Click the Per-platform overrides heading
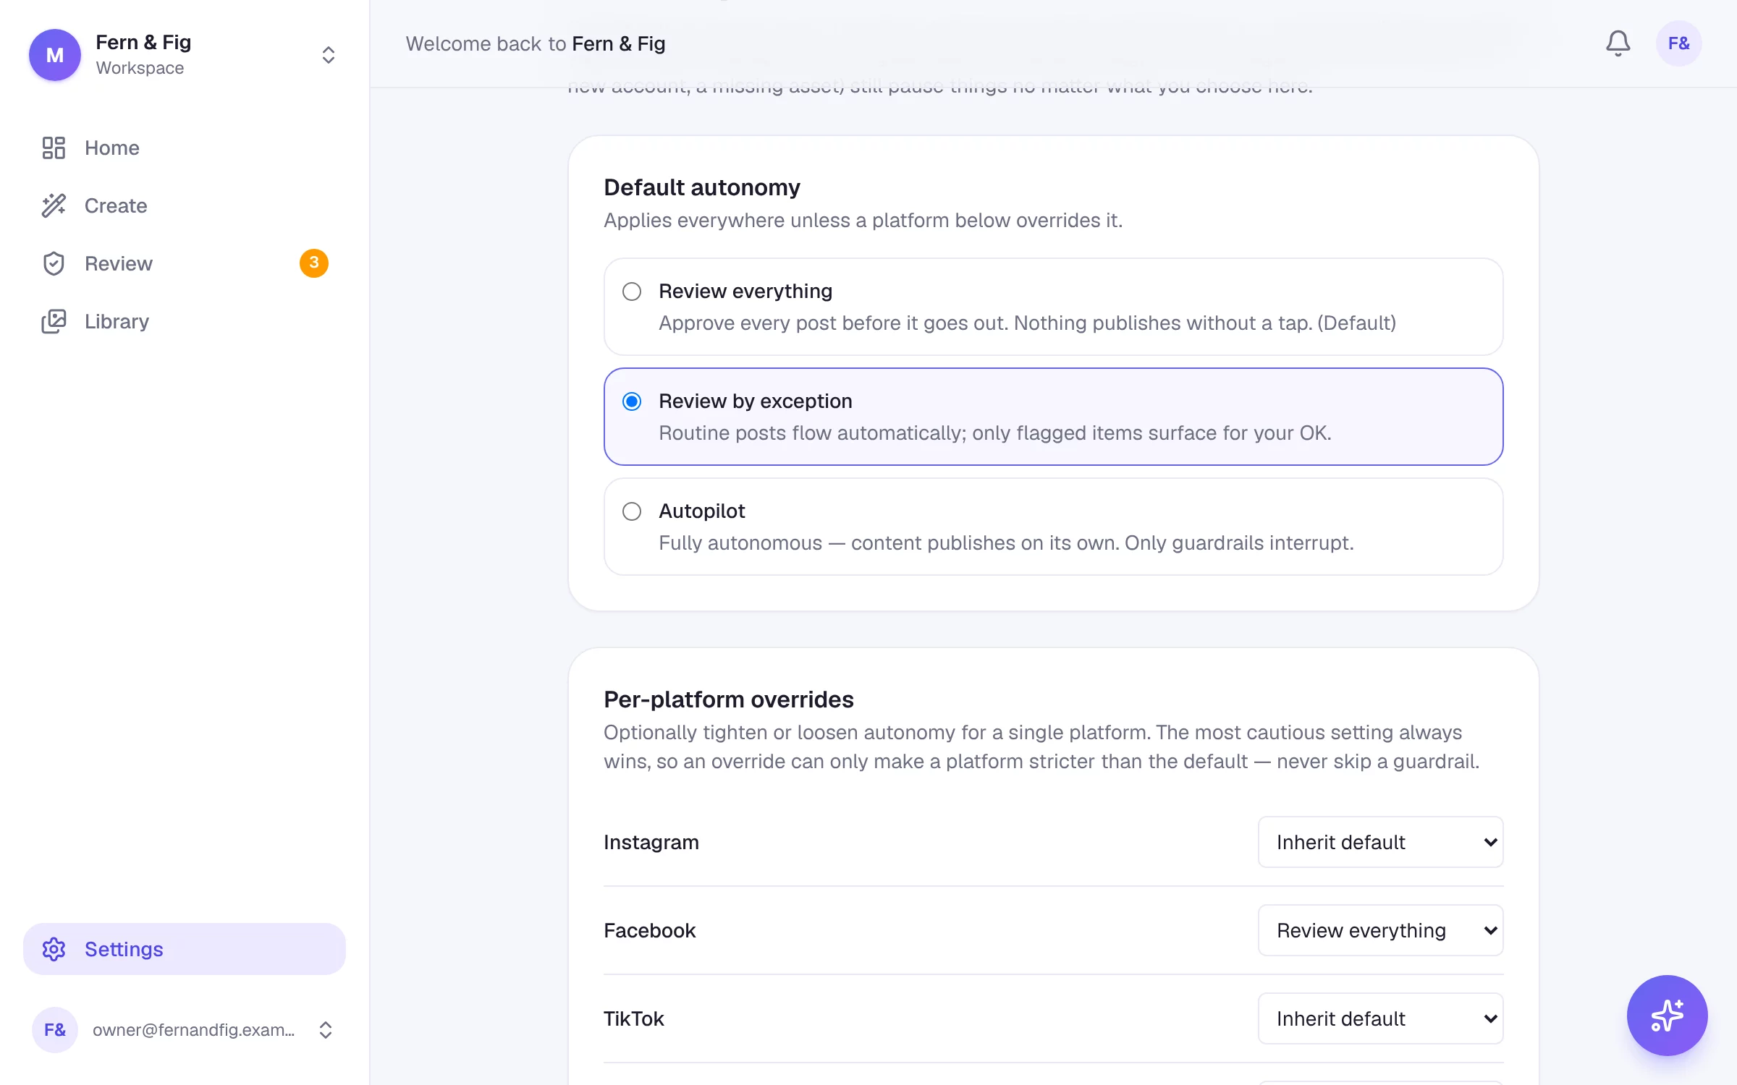1737x1085 pixels. coord(729,699)
